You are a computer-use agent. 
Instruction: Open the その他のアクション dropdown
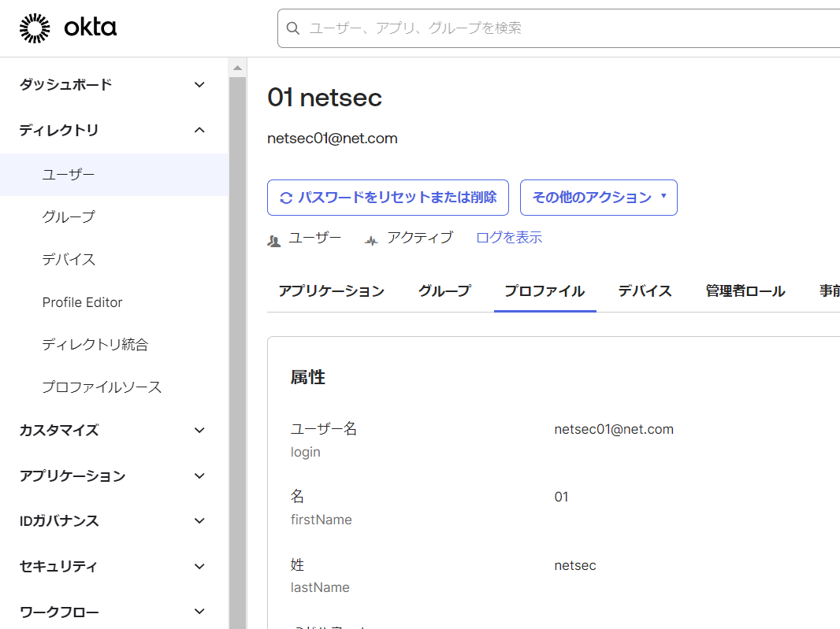point(598,198)
